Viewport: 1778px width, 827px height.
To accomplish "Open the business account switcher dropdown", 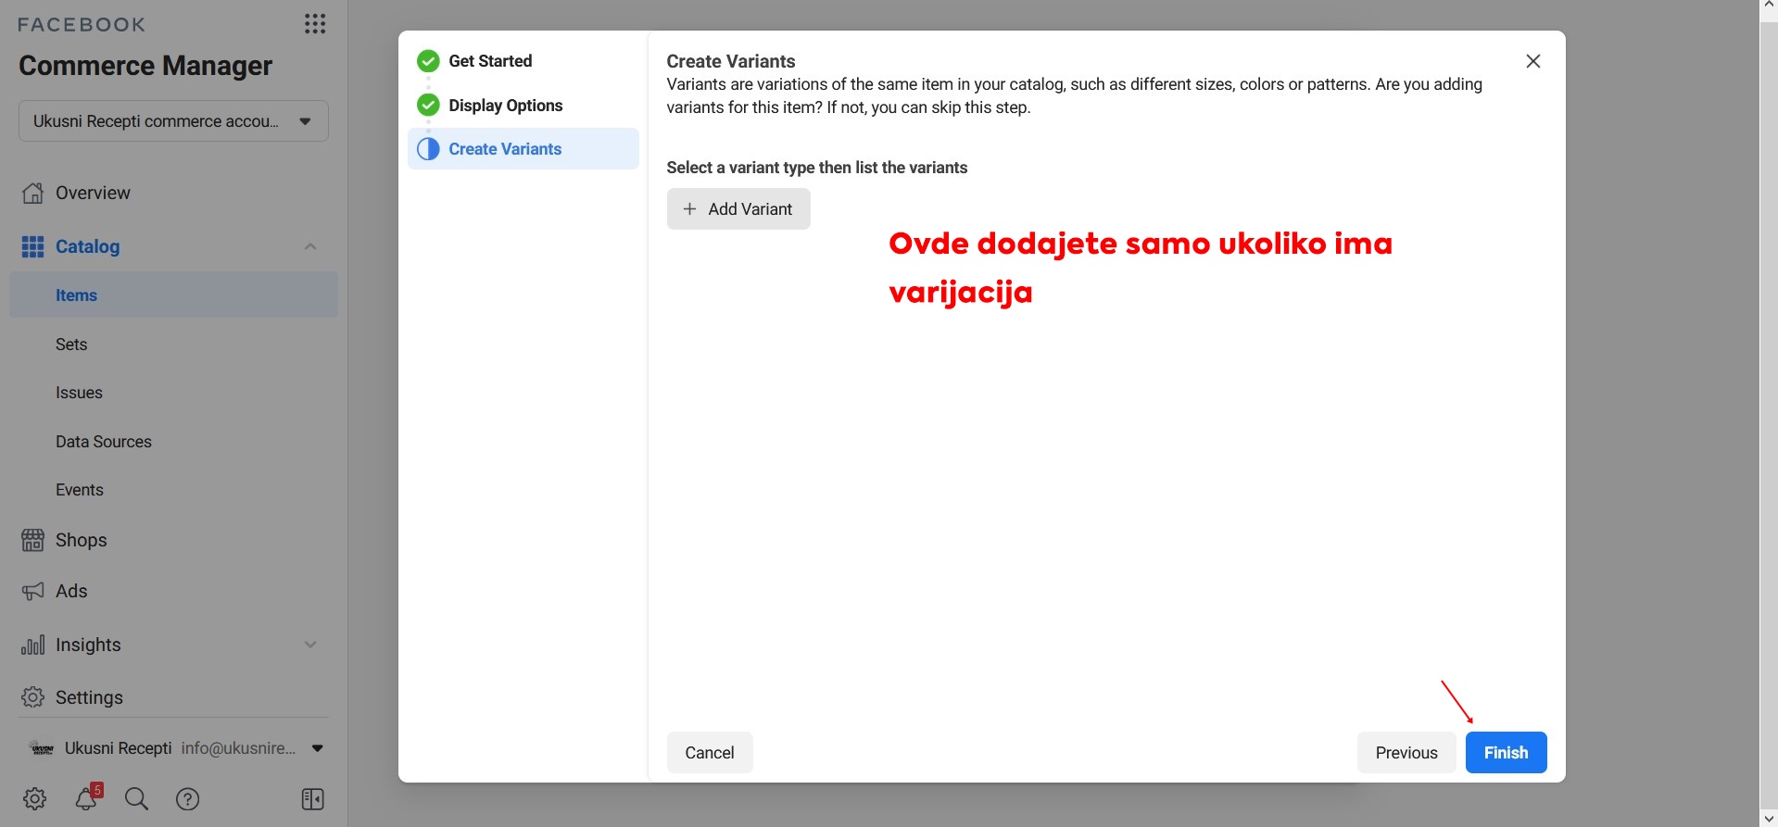I will pyautogui.click(x=317, y=748).
